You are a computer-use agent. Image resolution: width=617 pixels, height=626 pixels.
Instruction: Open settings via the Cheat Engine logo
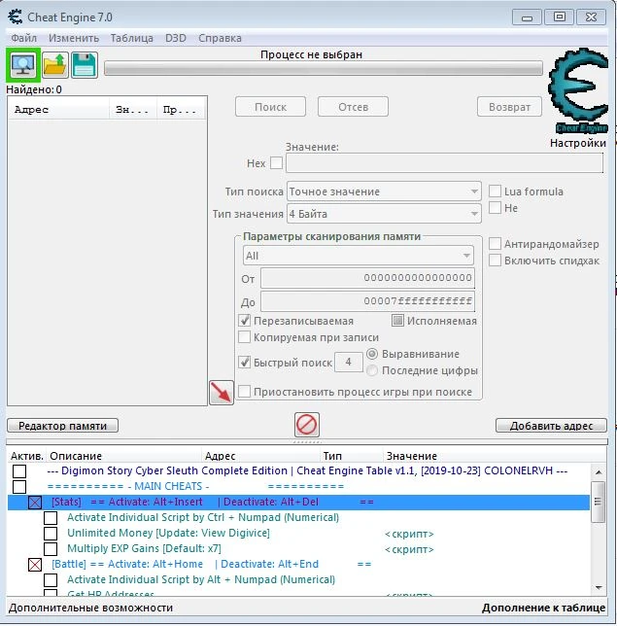click(x=578, y=89)
